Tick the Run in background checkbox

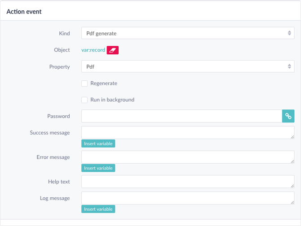[x=84, y=100]
